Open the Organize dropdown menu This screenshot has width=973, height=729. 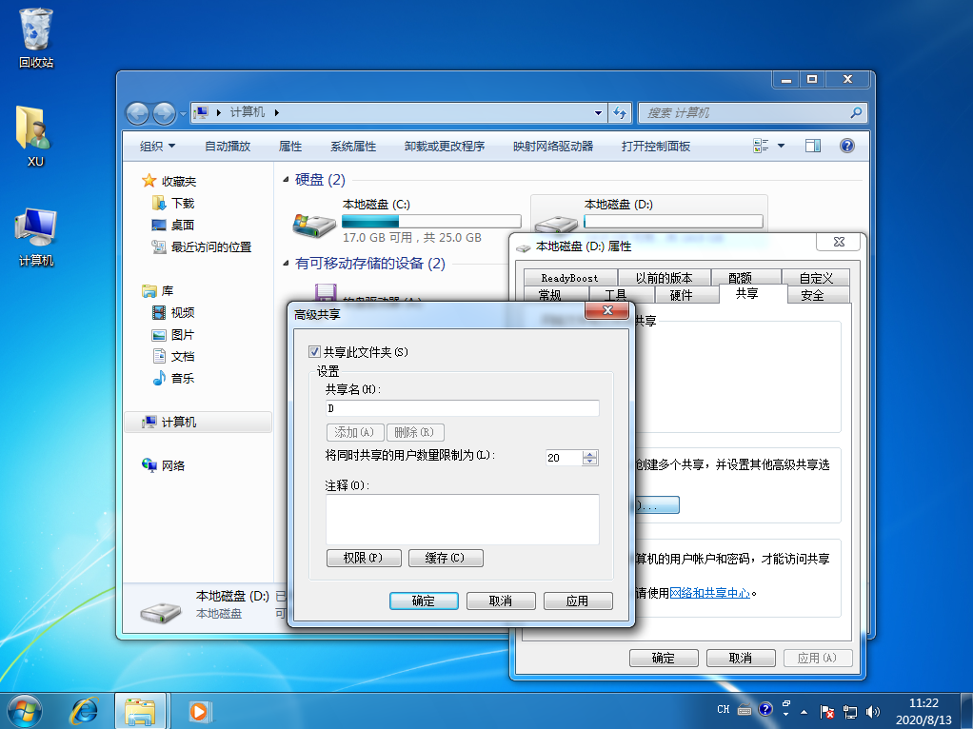(x=157, y=146)
